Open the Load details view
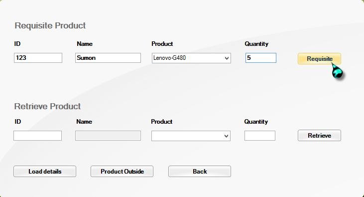 click(x=45, y=172)
